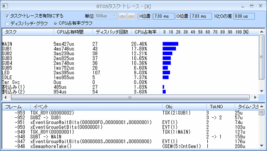Select xEventGroupSetBits(00000001) event row
Image resolution: width=267 pixels, height=151 pixels.
tap(130, 127)
